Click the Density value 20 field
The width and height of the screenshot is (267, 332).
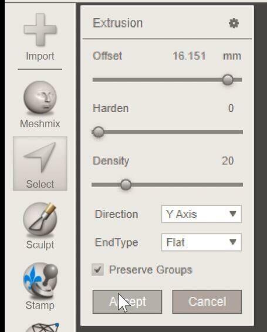pyautogui.click(x=228, y=161)
